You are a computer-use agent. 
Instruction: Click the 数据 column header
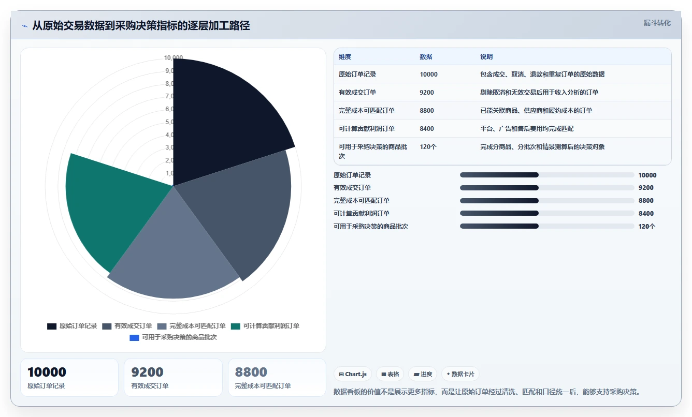pos(426,57)
